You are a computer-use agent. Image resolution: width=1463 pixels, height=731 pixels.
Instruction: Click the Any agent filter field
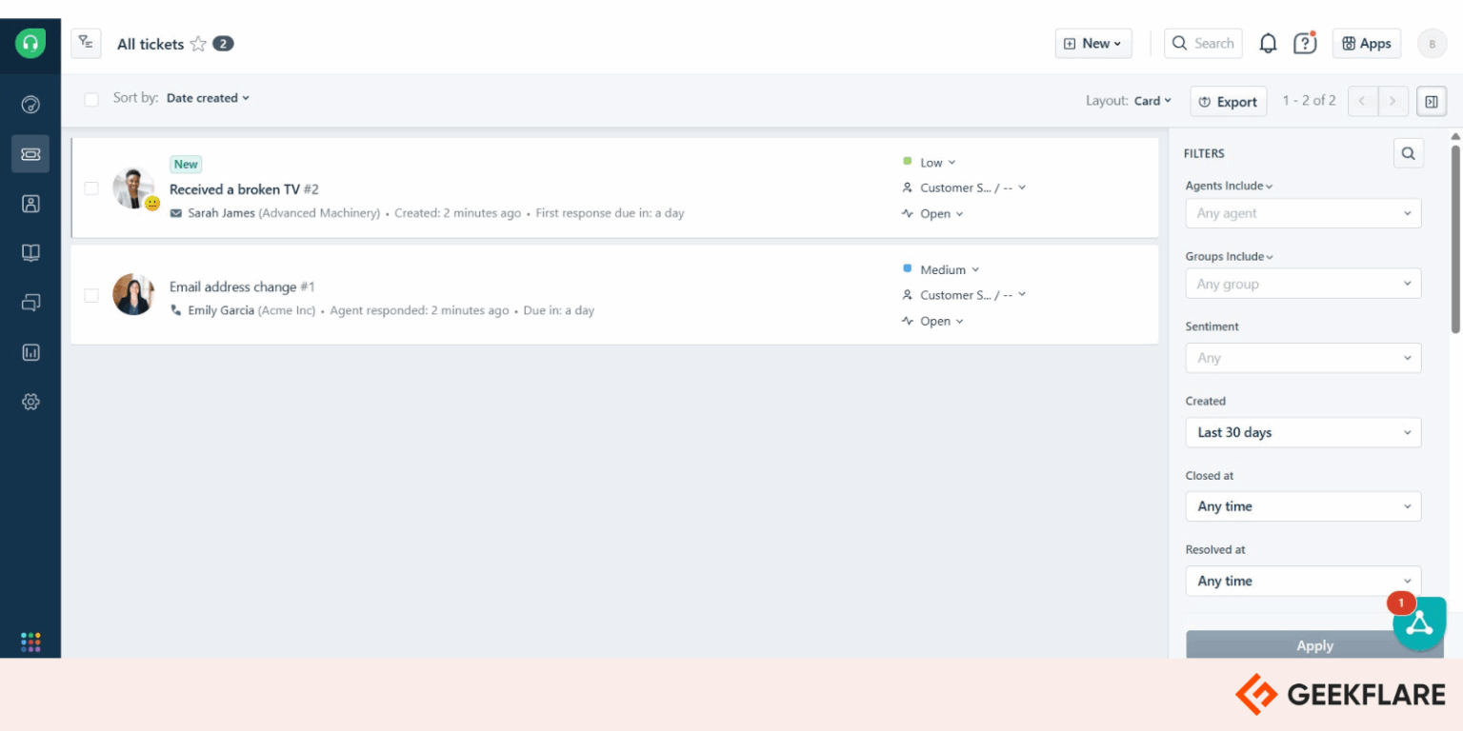pyautogui.click(x=1302, y=213)
